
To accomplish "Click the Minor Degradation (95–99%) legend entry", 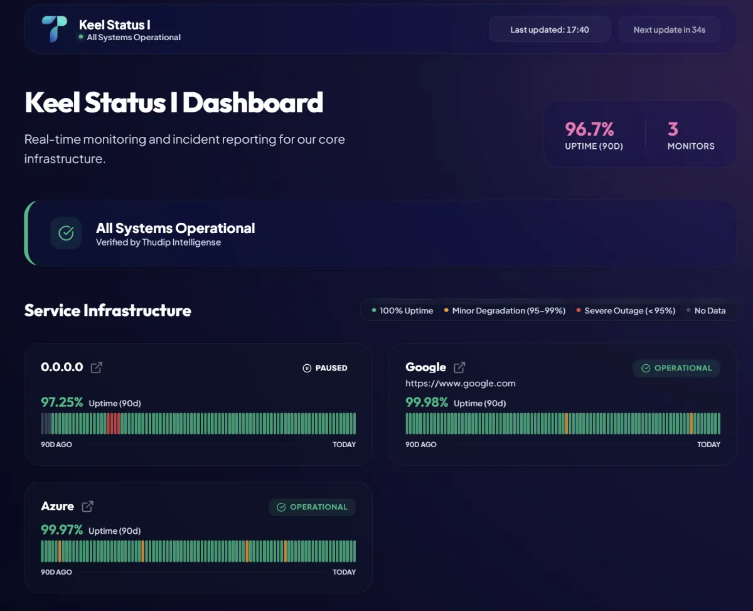I will (505, 310).
